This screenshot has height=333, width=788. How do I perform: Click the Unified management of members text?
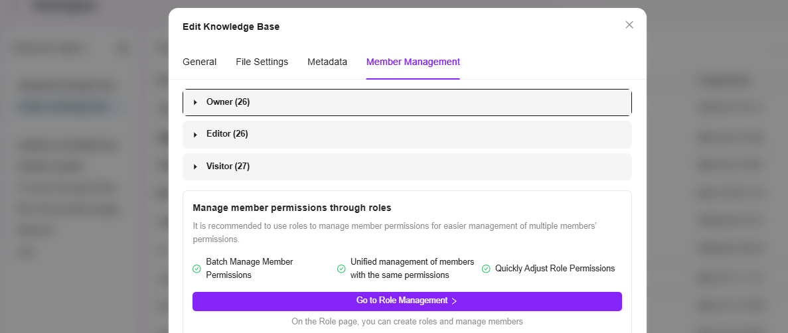[x=412, y=269]
